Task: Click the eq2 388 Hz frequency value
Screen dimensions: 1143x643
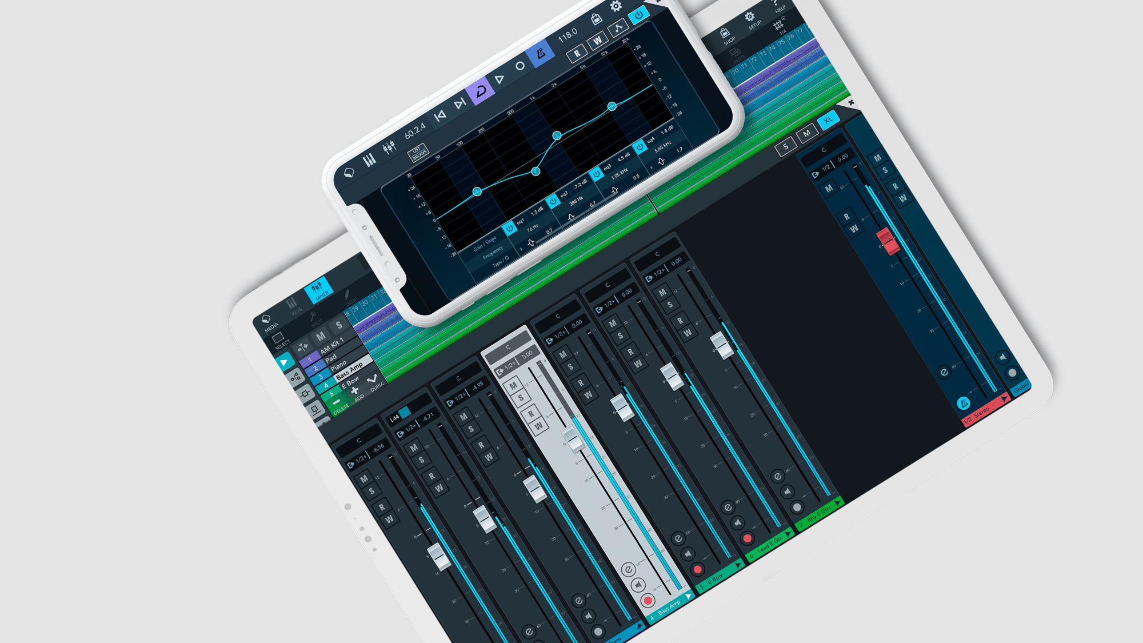Action: (576, 201)
